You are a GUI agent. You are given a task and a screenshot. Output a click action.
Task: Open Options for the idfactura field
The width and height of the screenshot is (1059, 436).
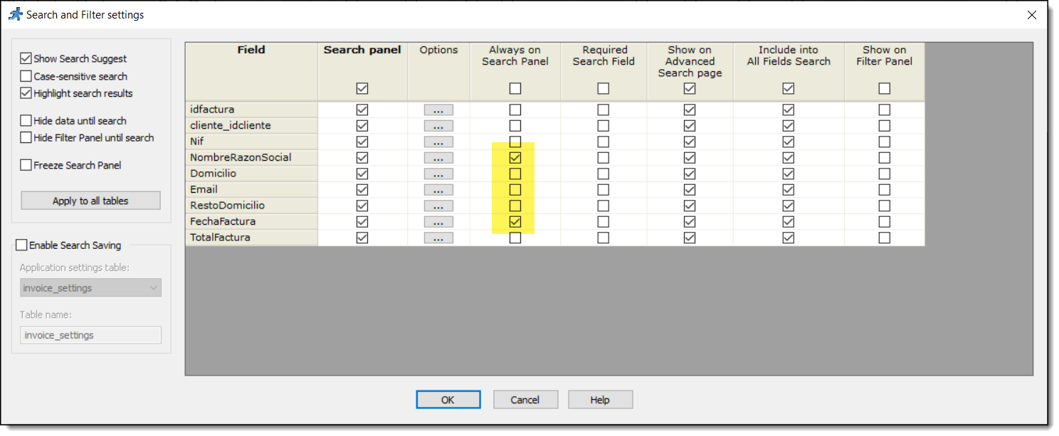click(x=438, y=109)
